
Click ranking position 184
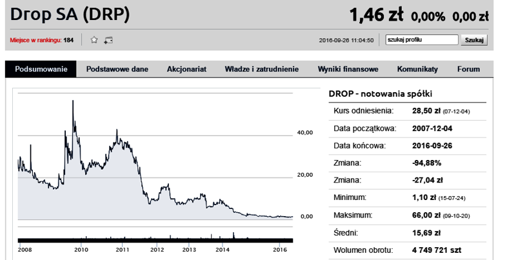[x=68, y=40]
